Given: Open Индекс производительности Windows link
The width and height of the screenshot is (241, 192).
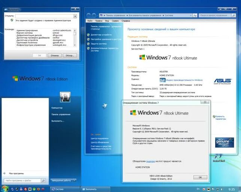Looking at the screenshot, I should 184,80.
